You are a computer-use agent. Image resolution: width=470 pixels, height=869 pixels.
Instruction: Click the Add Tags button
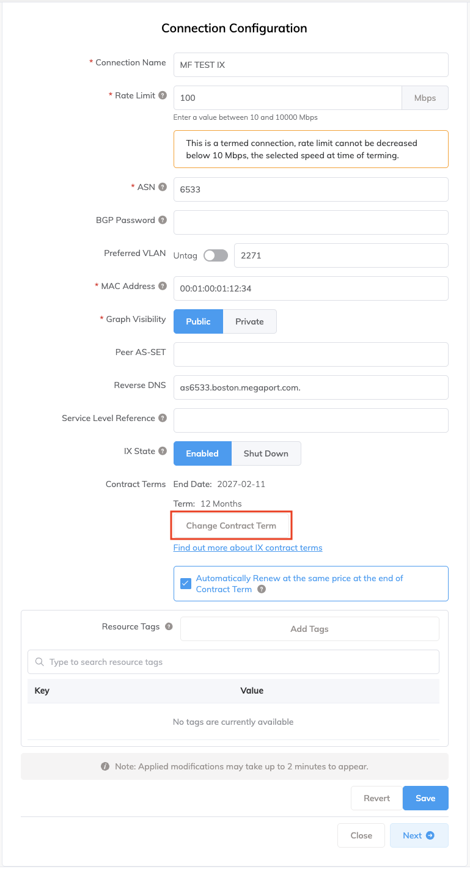point(309,629)
